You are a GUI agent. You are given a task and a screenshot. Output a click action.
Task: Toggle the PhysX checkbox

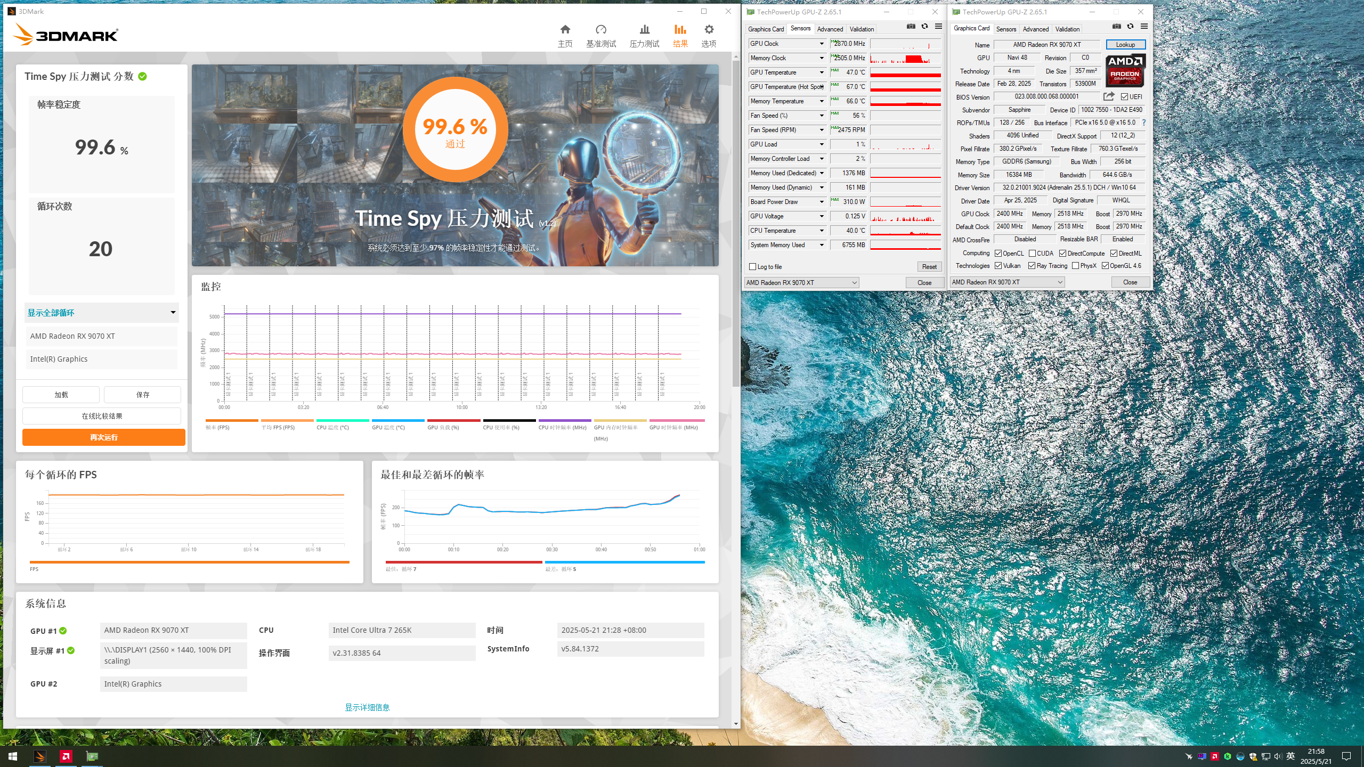(1075, 266)
